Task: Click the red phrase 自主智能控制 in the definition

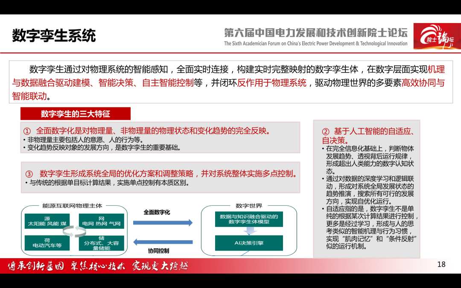Action: (x=168, y=83)
